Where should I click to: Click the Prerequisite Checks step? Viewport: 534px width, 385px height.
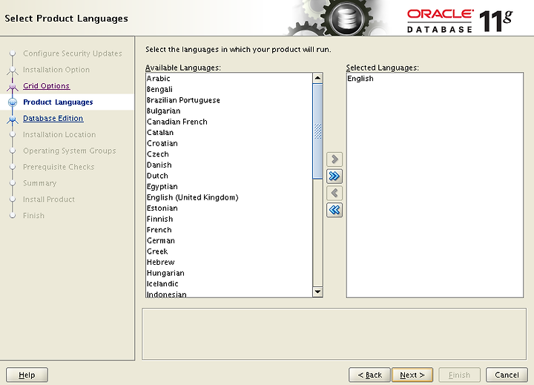(59, 167)
